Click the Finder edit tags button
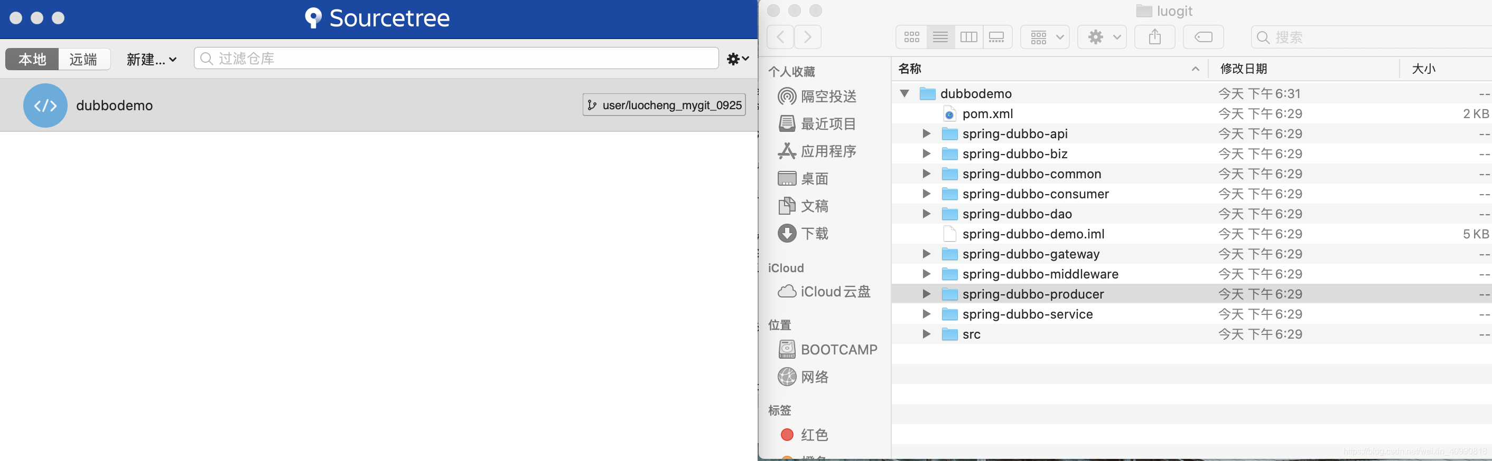Viewport: 1492px width, 461px height. click(1204, 37)
